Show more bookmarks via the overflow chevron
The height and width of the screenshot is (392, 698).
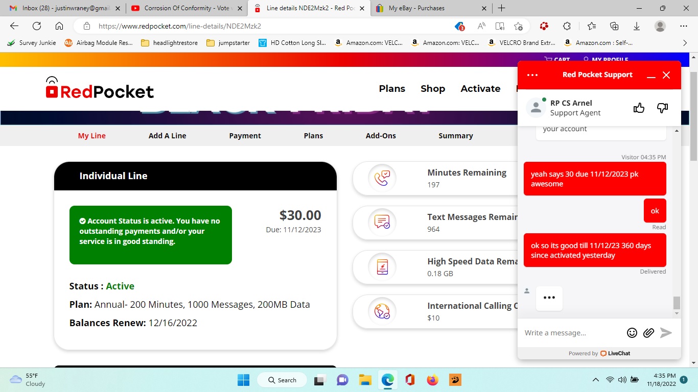[x=685, y=43]
